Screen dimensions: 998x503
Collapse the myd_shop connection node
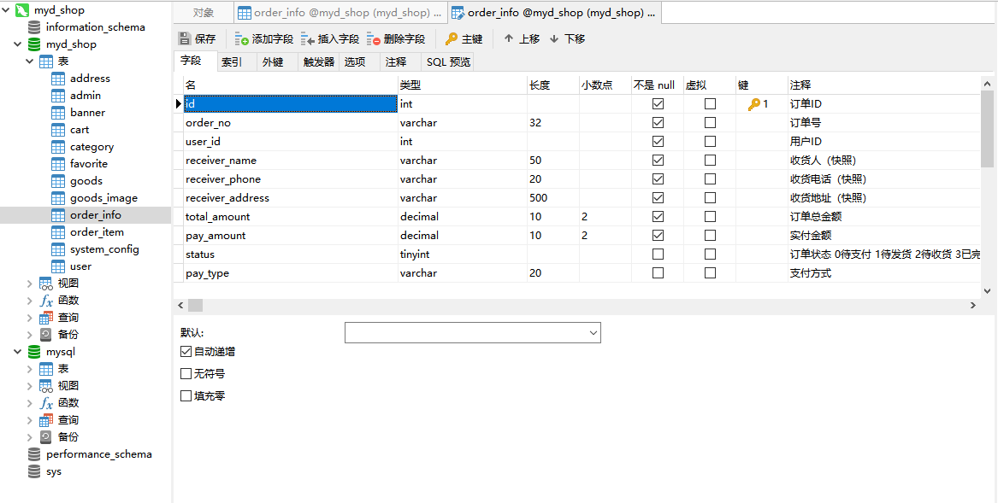coord(6,10)
